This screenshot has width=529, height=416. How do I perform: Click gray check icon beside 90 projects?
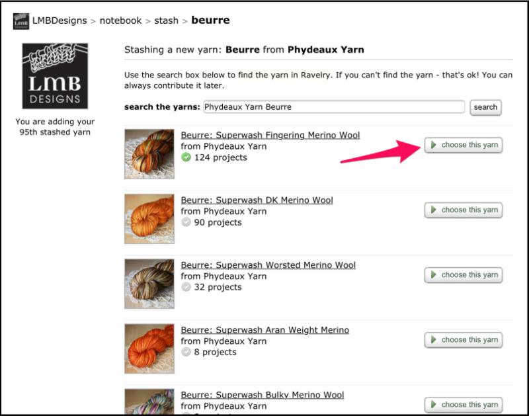(186, 222)
